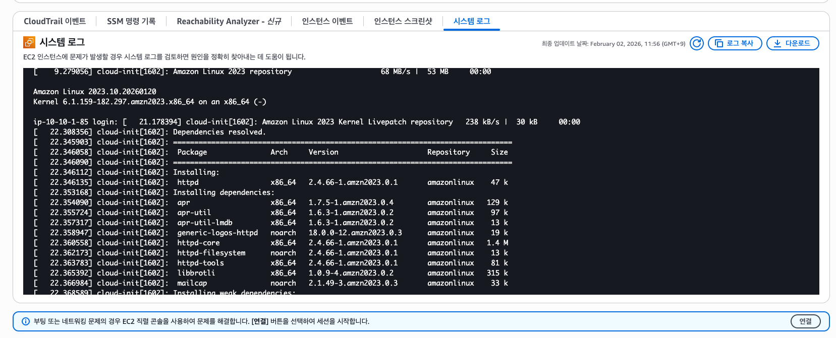Image resolution: width=836 pixels, height=338 pixels.
Task: Go to the 인스턴스 스크린샷 tab
Action: click(x=403, y=21)
